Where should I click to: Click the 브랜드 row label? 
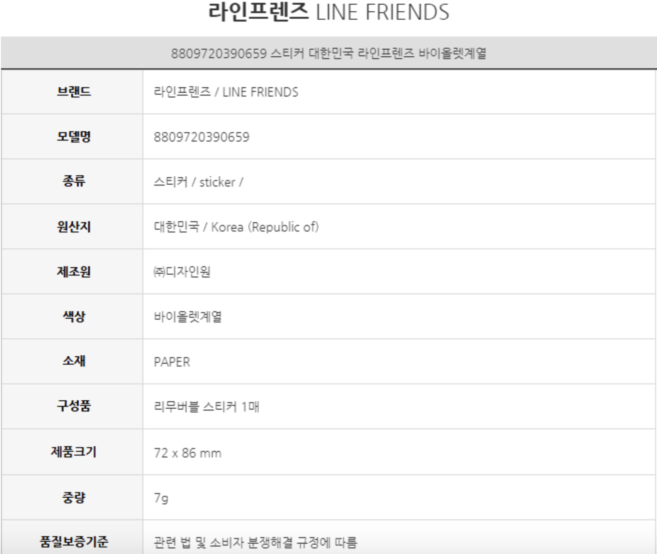coord(74,91)
